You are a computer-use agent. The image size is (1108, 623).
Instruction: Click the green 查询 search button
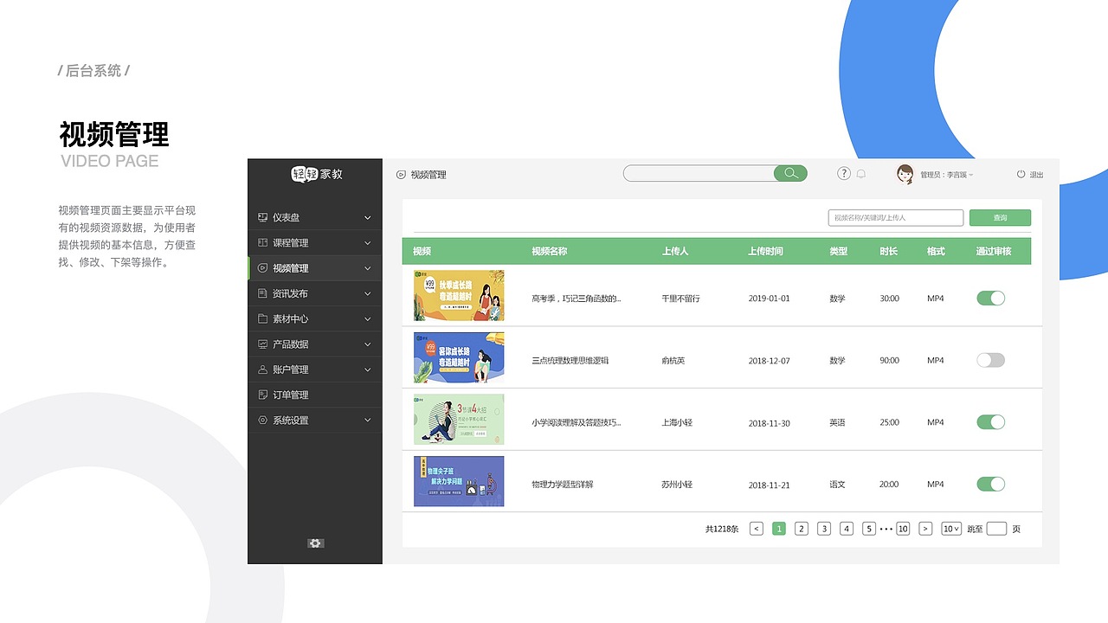(1000, 217)
